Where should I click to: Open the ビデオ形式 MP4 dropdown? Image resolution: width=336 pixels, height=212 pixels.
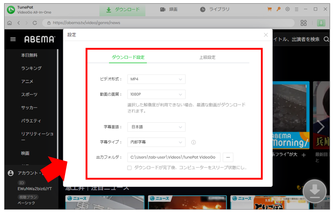pos(157,79)
